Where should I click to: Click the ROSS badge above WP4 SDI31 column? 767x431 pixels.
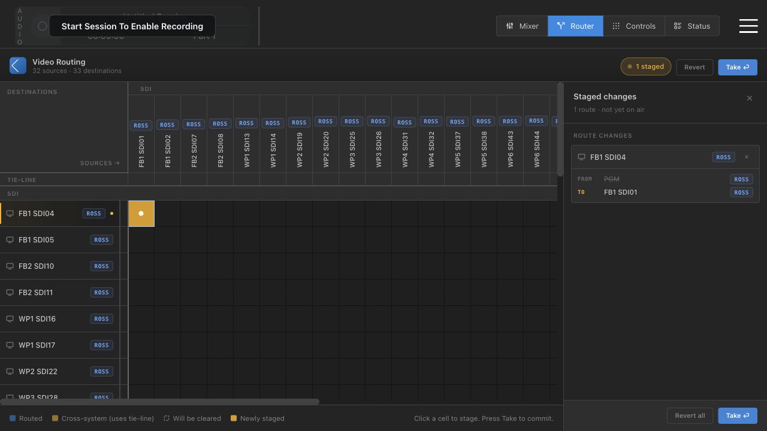tap(404, 122)
